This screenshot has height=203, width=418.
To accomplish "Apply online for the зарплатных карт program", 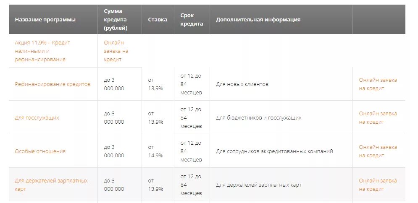I will (x=378, y=185).
